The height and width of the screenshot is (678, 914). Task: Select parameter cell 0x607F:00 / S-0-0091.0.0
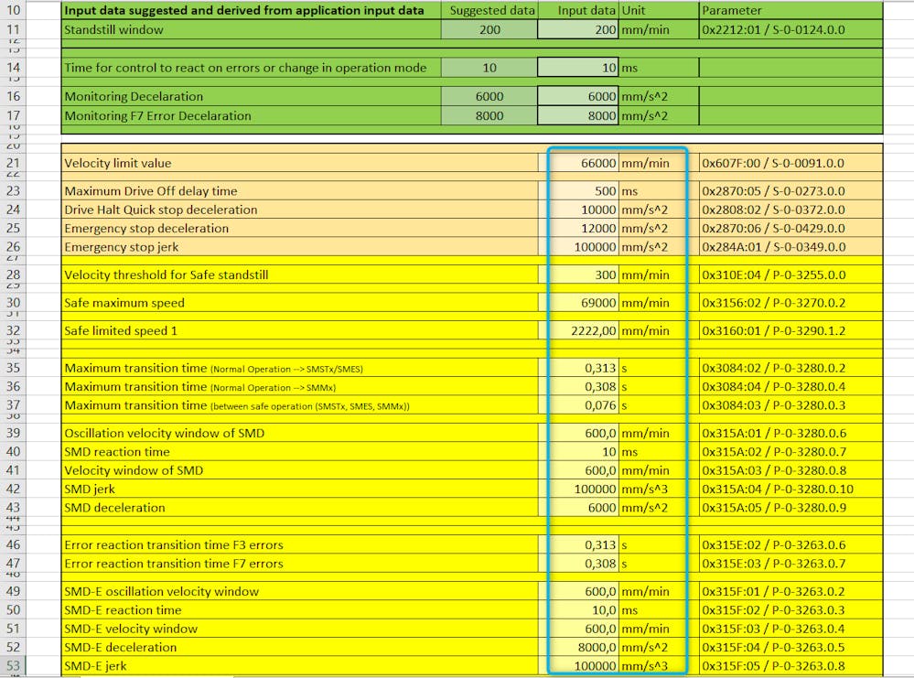point(791,163)
